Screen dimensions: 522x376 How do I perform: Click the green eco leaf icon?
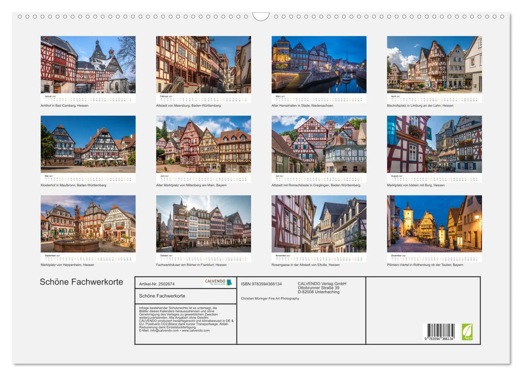[467, 332]
